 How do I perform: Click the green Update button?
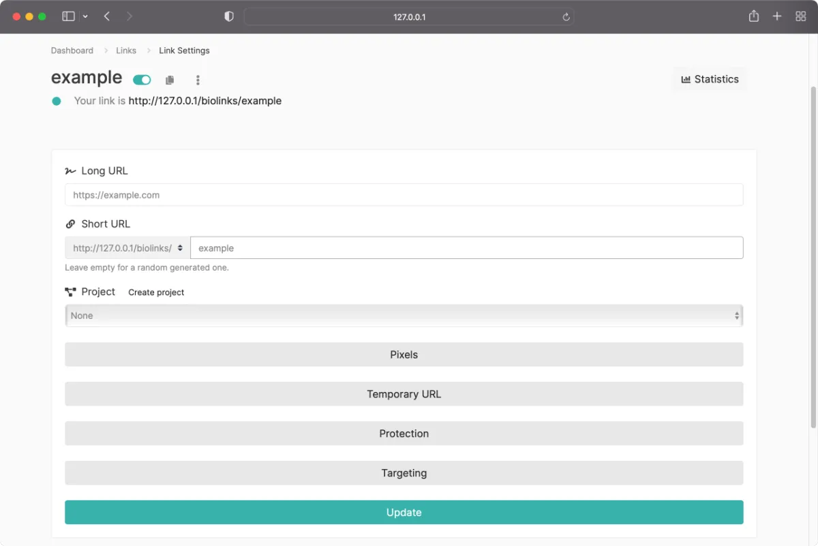pos(404,513)
